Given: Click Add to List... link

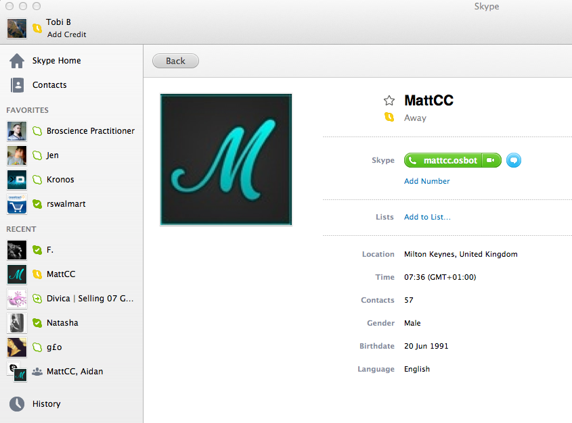Looking at the screenshot, I should click(427, 217).
